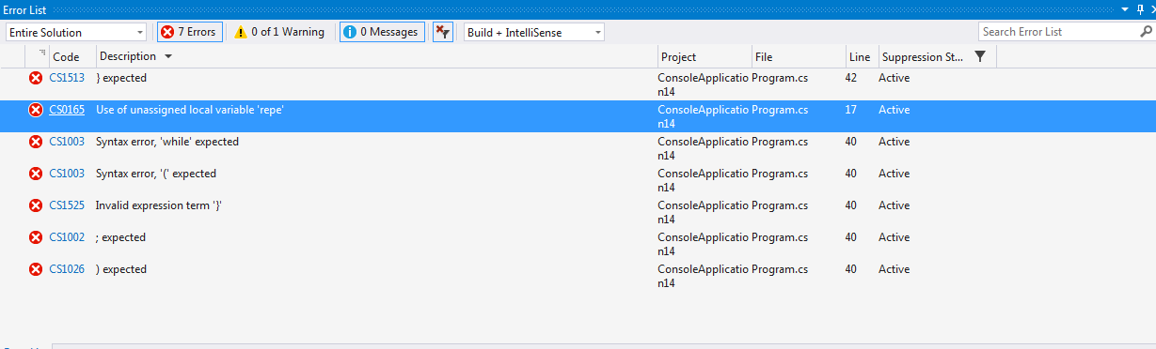1156x349 pixels.
Task: Select "Invalid expression term '}'" description
Action: (159, 205)
